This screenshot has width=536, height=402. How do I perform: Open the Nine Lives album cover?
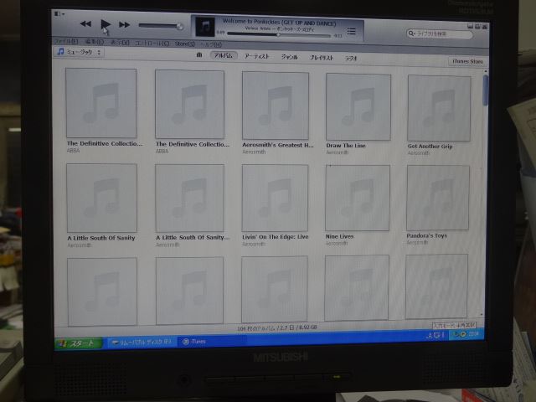pyautogui.click(x=358, y=198)
